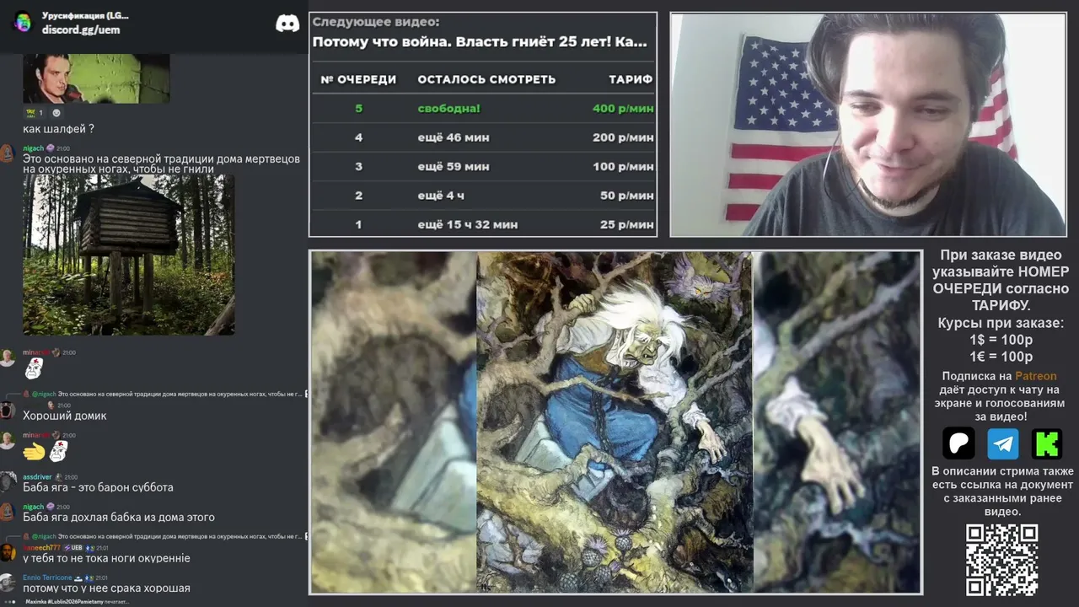The height and width of the screenshot is (607, 1079).
Task: Click the 'Хороший домик' chat message
Action: tap(65, 416)
